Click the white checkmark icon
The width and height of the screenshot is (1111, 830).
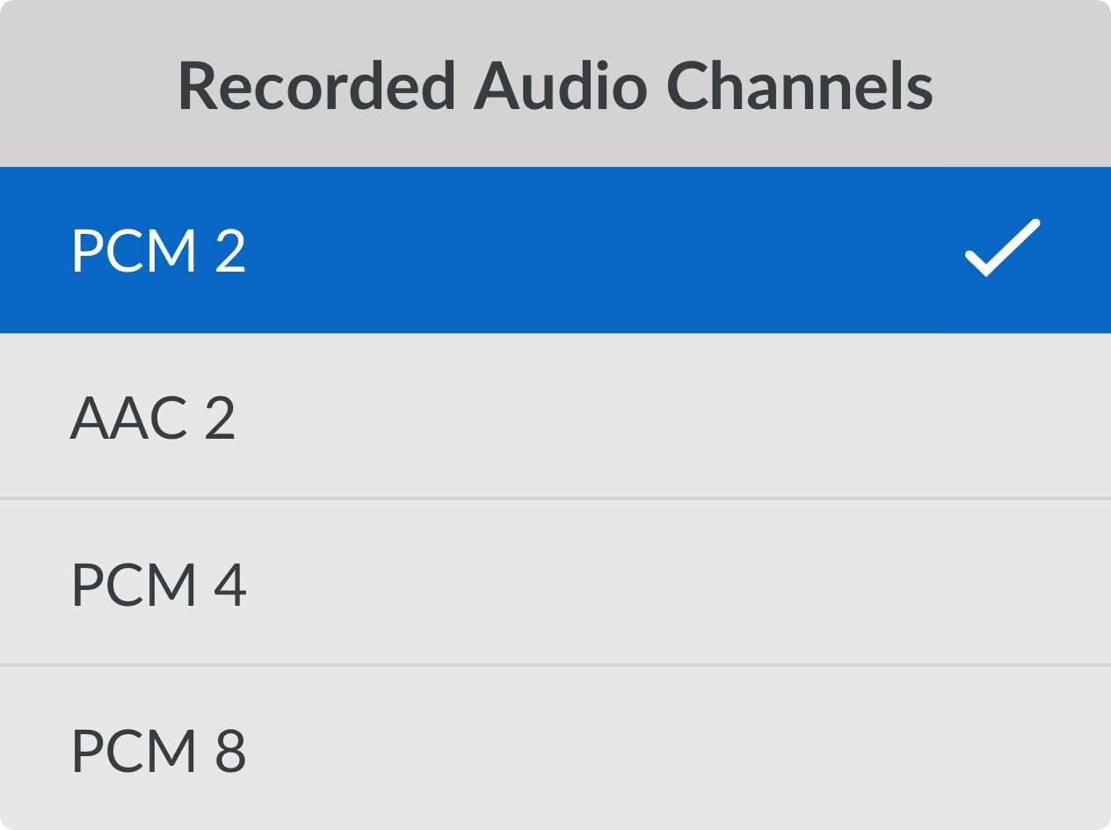pos(1002,249)
